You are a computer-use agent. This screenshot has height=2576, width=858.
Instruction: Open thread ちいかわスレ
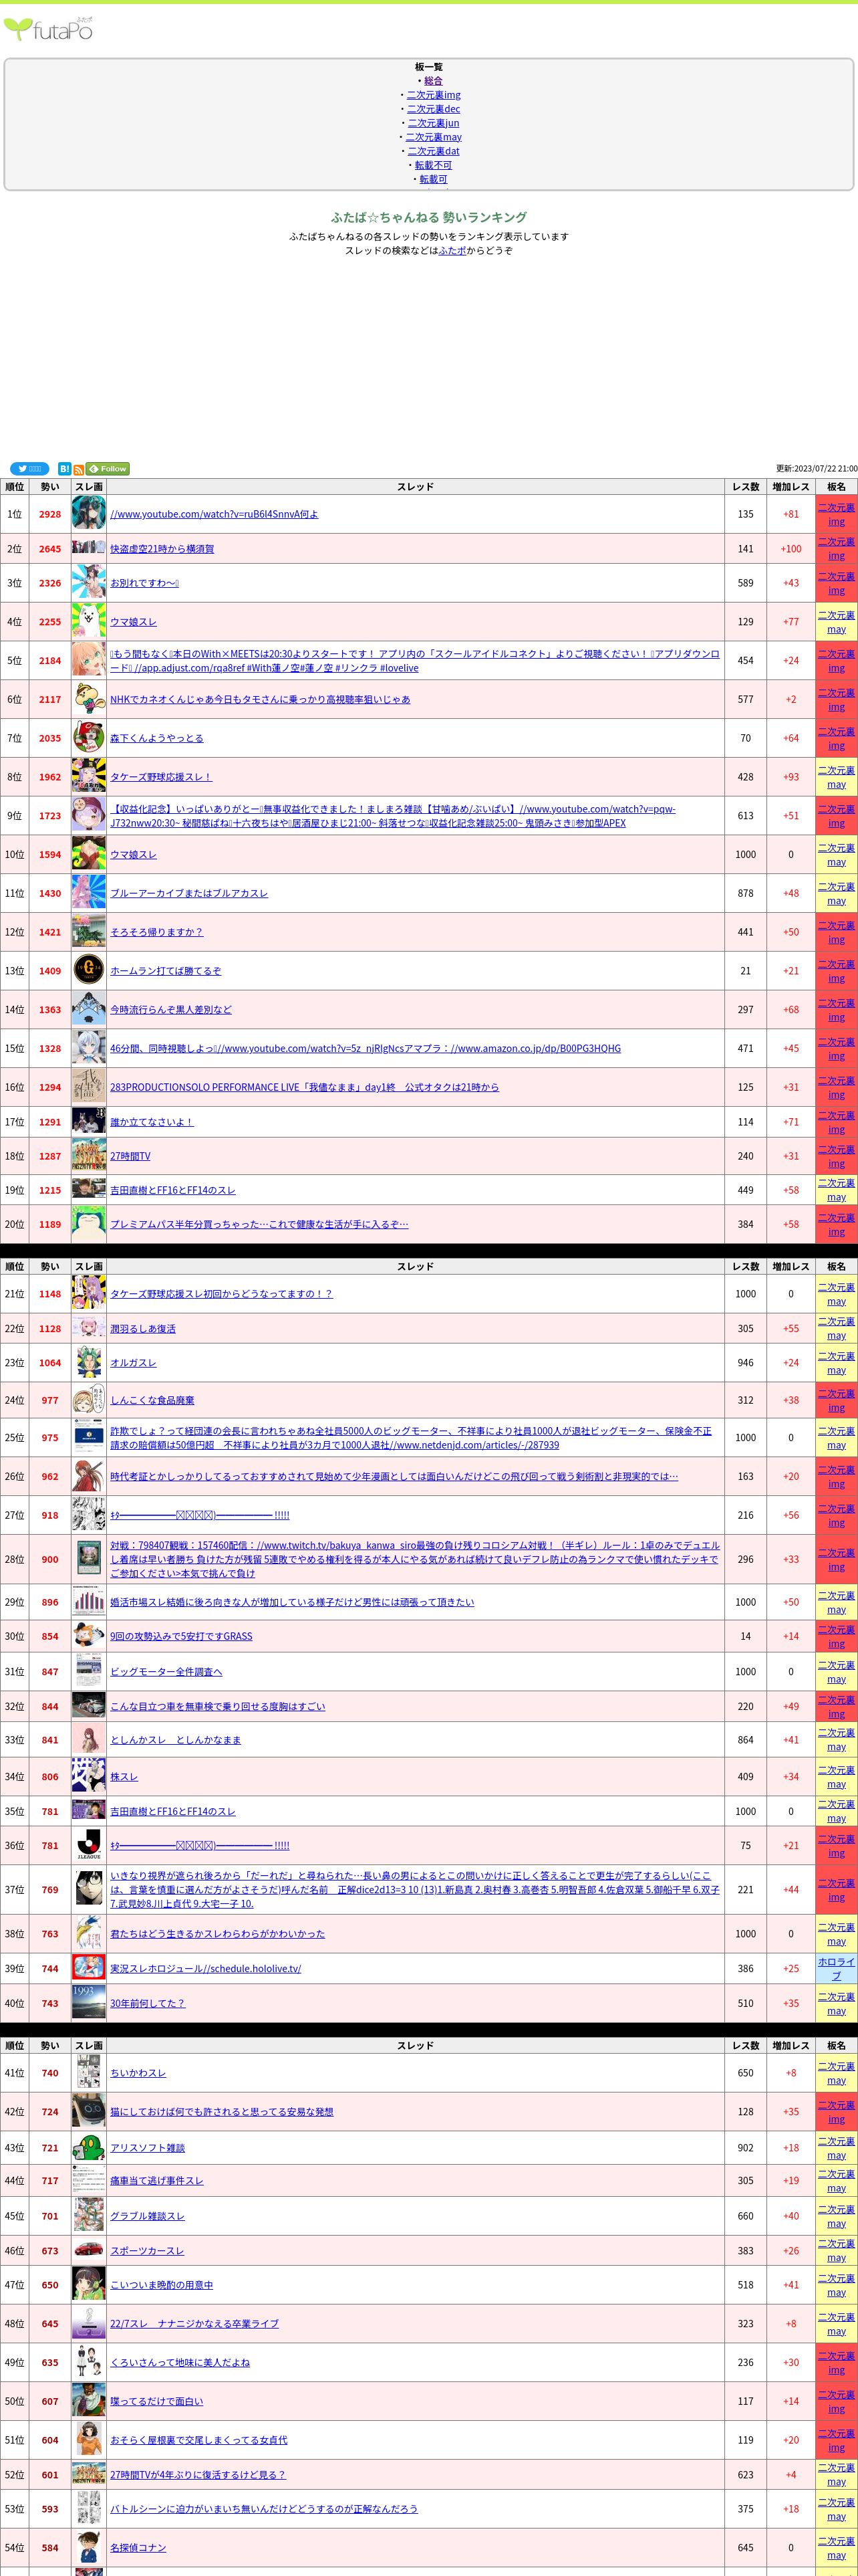pos(138,2073)
